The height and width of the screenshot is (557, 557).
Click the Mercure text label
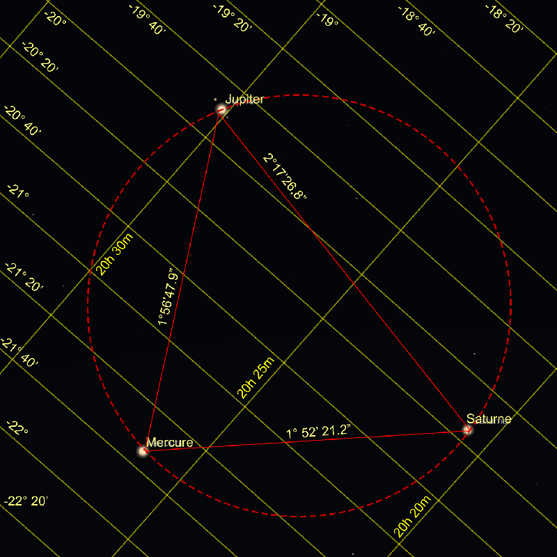point(169,442)
